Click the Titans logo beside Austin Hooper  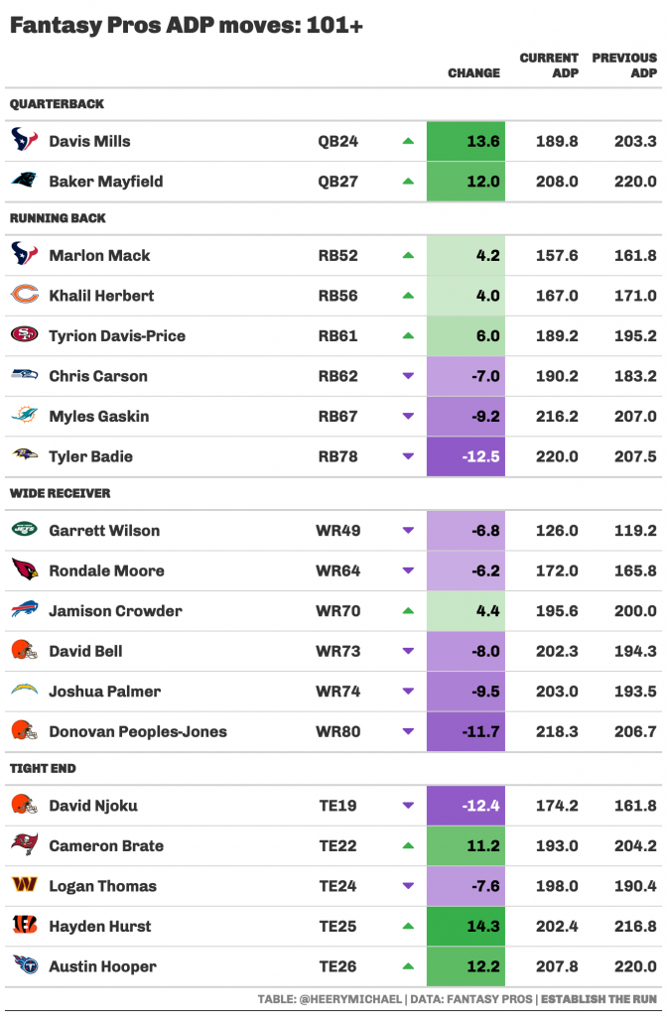point(25,965)
